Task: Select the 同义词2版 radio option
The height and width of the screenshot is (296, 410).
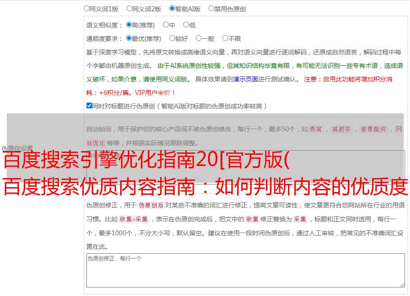Action: (x=129, y=9)
